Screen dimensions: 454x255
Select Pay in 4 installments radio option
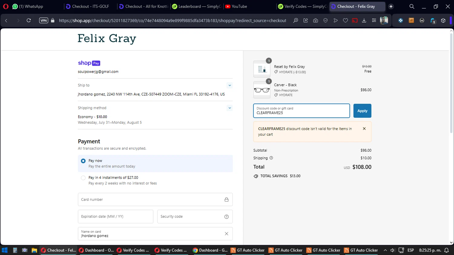click(x=83, y=178)
